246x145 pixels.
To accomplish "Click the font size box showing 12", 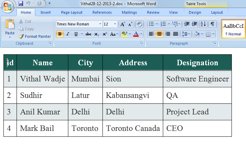I will (108, 24).
